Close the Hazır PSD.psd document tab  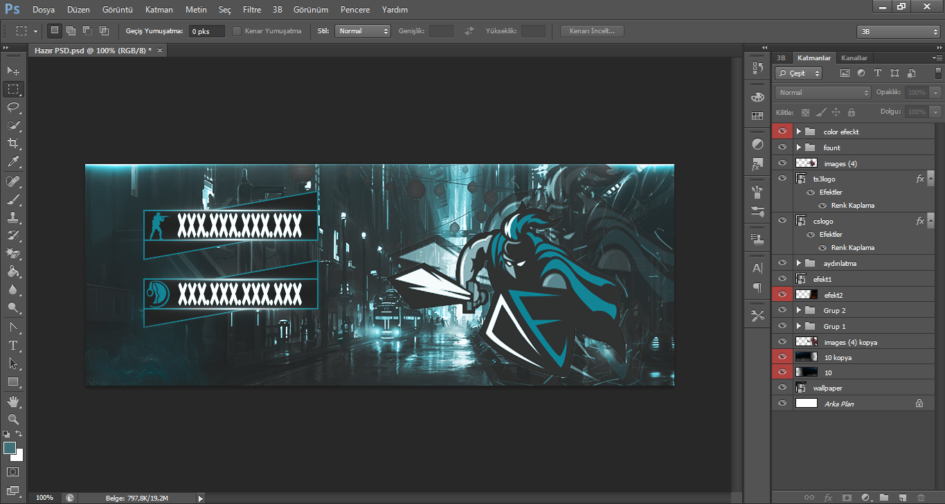pos(160,51)
